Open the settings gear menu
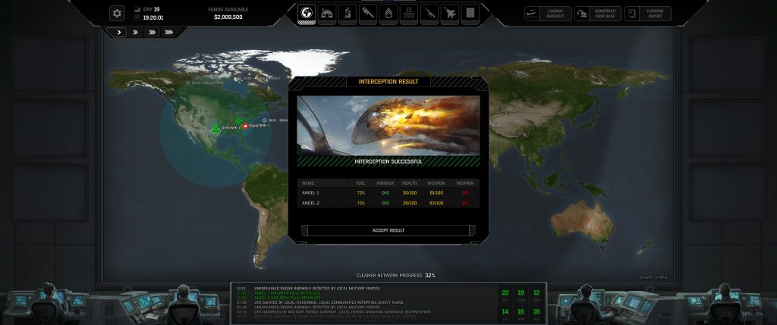The image size is (777, 325). point(117,14)
